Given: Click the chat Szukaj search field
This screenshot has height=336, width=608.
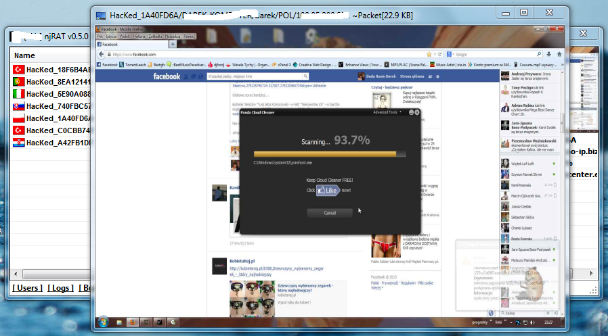Looking at the screenshot, I should [523, 313].
